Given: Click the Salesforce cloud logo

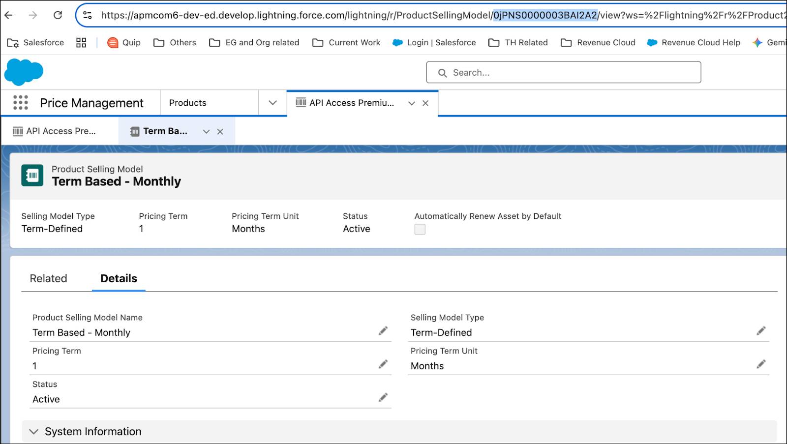Looking at the screenshot, I should [24, 72].
